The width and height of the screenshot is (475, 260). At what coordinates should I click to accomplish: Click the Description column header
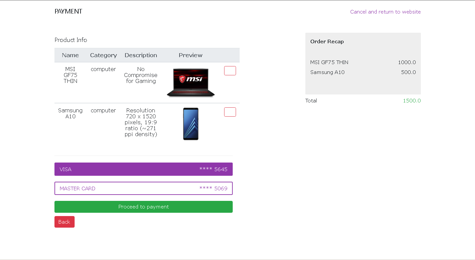141,55
